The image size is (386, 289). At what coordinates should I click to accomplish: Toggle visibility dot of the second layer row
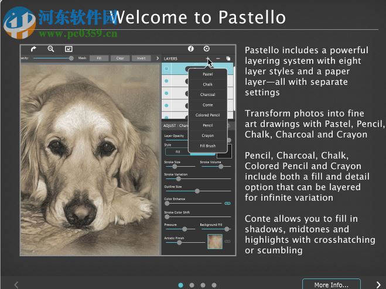point(166,81)
